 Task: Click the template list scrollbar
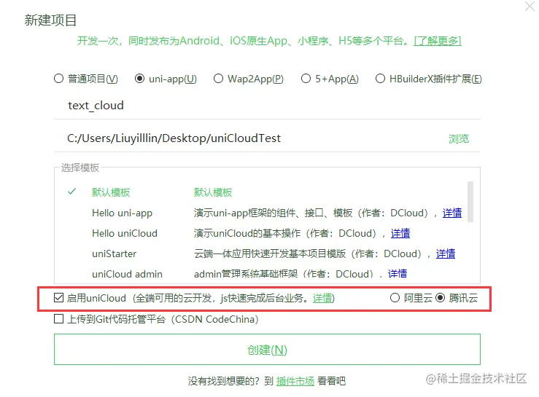click(x=470, y=202)
